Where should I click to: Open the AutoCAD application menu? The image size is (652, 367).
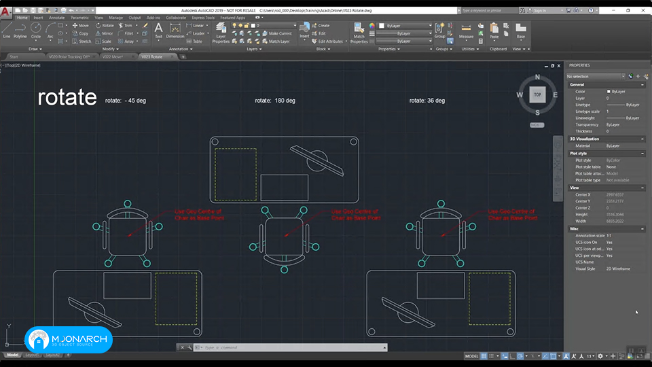(5, 12)
